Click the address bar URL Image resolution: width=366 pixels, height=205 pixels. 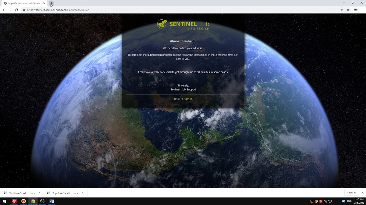coord(58,10)
